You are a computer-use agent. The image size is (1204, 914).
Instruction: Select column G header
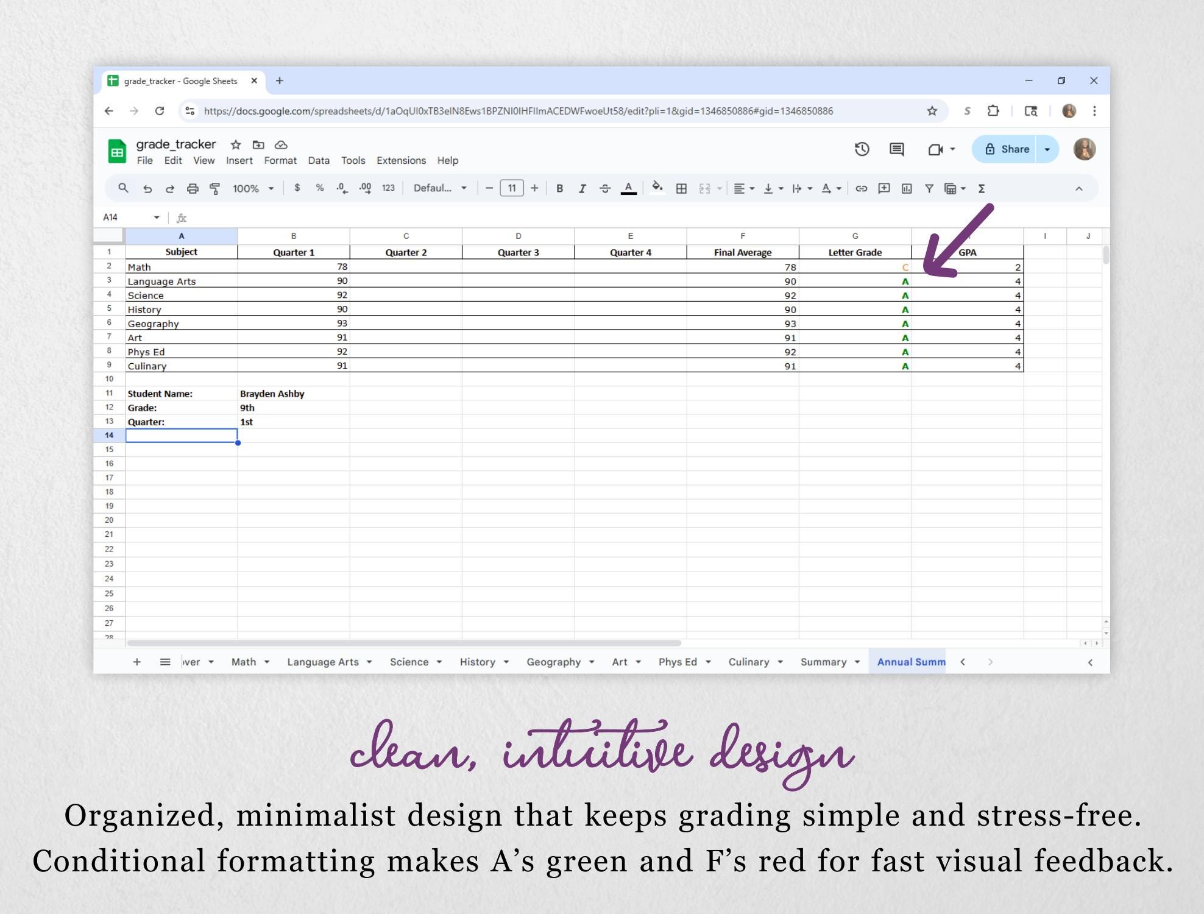(x=855, y=236)
